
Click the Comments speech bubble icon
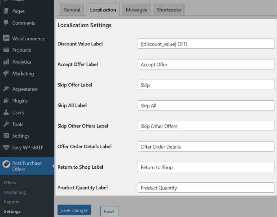[x=6, y=23]
